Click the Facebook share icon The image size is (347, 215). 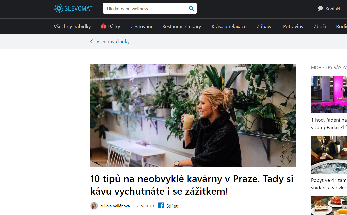tap(161, 206)
